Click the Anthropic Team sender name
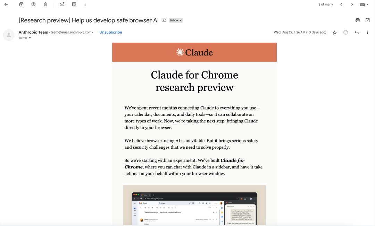This screenshot has height=226, width=375. click(x=33, y=32)
